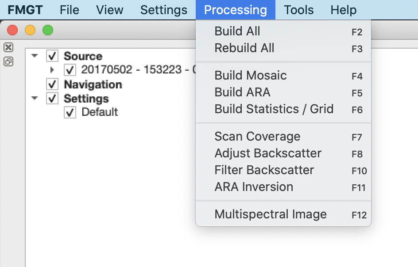
Task: Select Build Mosaic from Processing menu
Action: coord(251,76)
